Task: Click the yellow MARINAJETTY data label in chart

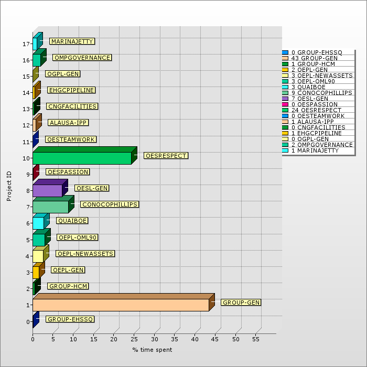Action: click(x=72, y=41)
